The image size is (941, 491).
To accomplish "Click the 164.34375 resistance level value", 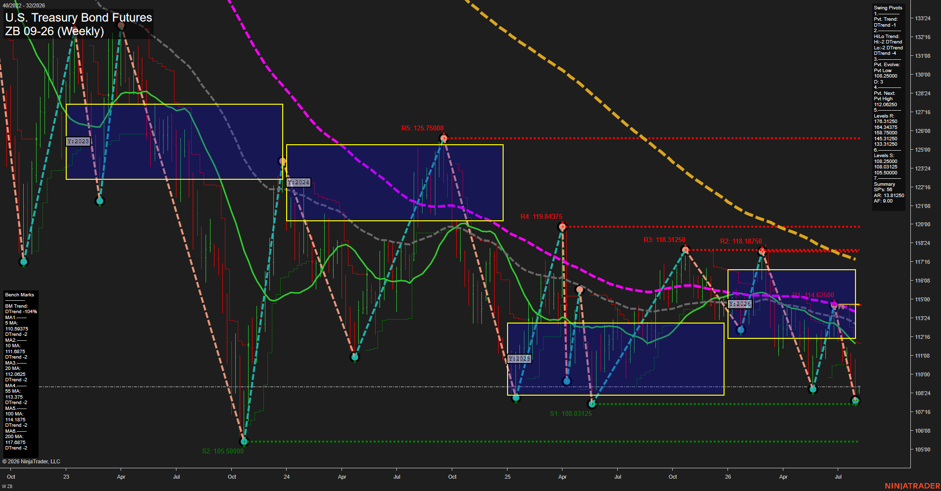I will click(x=885, y=127).
